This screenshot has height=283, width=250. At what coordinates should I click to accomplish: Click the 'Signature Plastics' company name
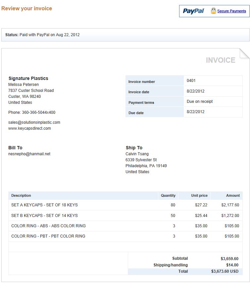[x=28, y=78]
